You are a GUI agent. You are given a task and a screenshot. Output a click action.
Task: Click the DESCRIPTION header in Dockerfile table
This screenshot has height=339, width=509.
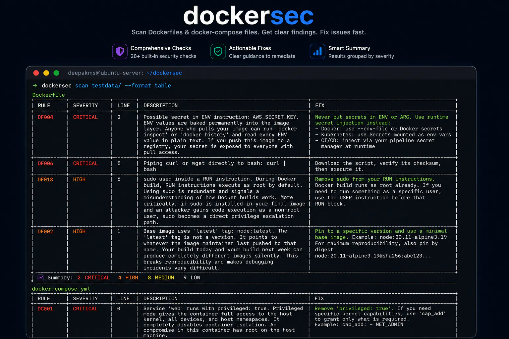click(x=161, y=105)
